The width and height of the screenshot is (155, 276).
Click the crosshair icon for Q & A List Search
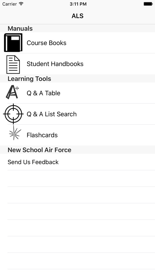pos(13,114)
